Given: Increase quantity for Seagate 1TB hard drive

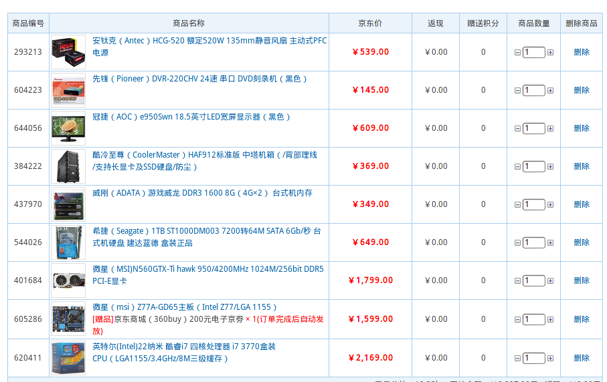Looking at the screenshot, I should coord(551,242).
